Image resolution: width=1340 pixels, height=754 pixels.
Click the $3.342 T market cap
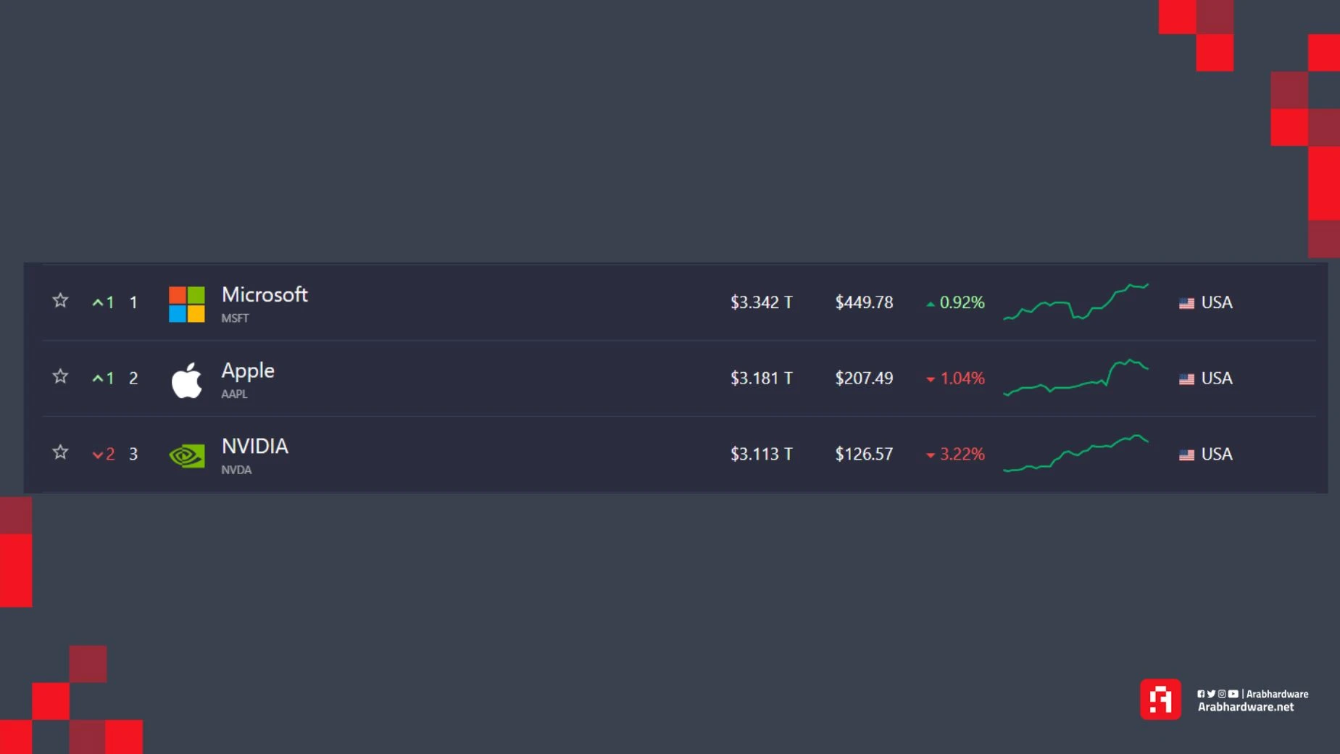(x=762, y=302)
